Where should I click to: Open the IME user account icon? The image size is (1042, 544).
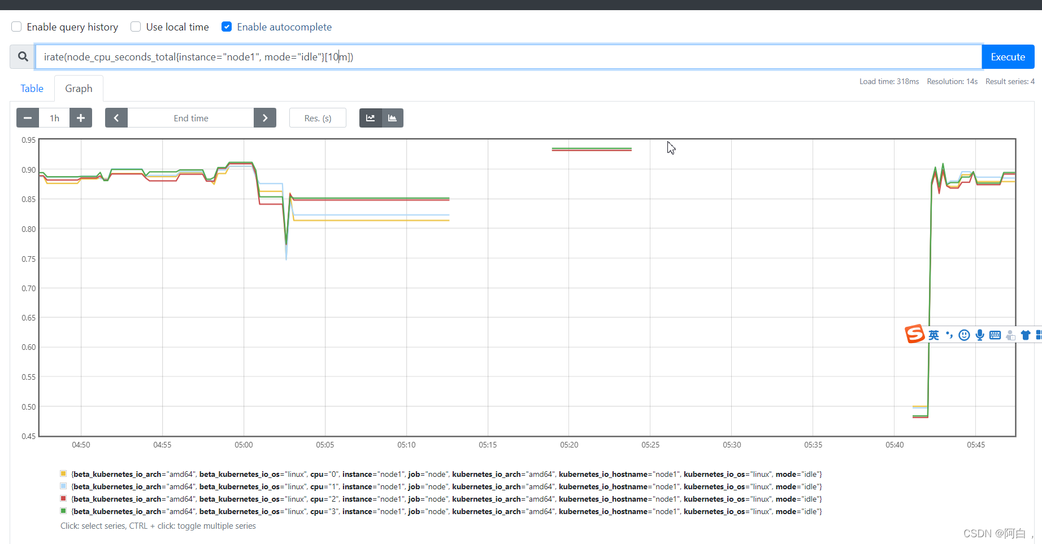(1010, 335)
